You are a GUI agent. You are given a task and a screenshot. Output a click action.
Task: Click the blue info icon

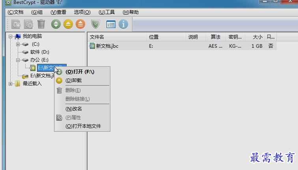(123, 24)
